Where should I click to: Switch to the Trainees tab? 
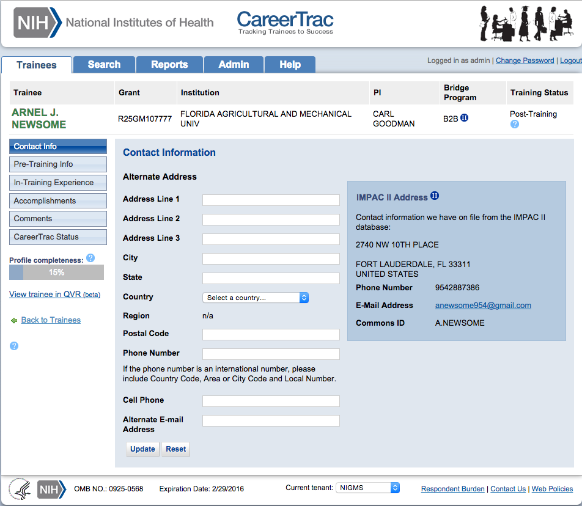click(x=37, y=65)
